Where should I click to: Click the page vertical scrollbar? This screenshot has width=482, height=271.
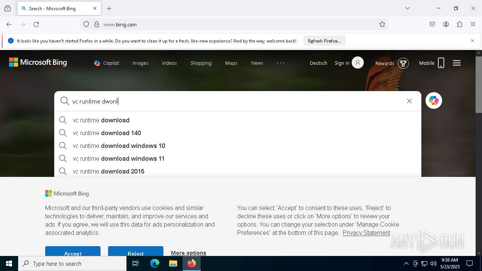point(479,85)
